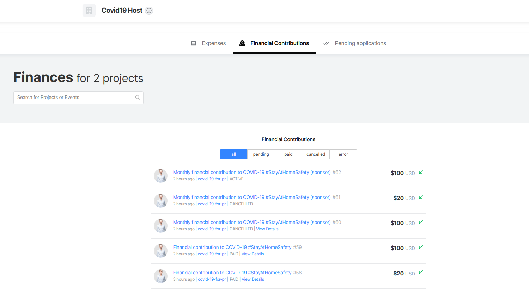The width and height of the screenshot is (529, 294).
Task: Switch to the Expenses tab
Action: (x=214, y=43)
